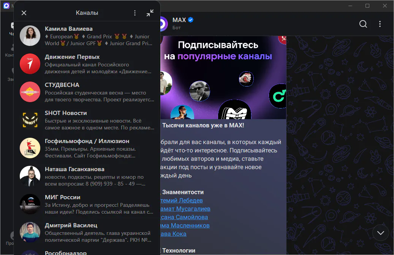
Task: Click the search icon in chat header
Action: click(363, 24)
